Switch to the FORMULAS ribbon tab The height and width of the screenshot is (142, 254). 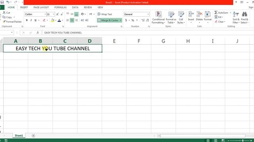60,7
